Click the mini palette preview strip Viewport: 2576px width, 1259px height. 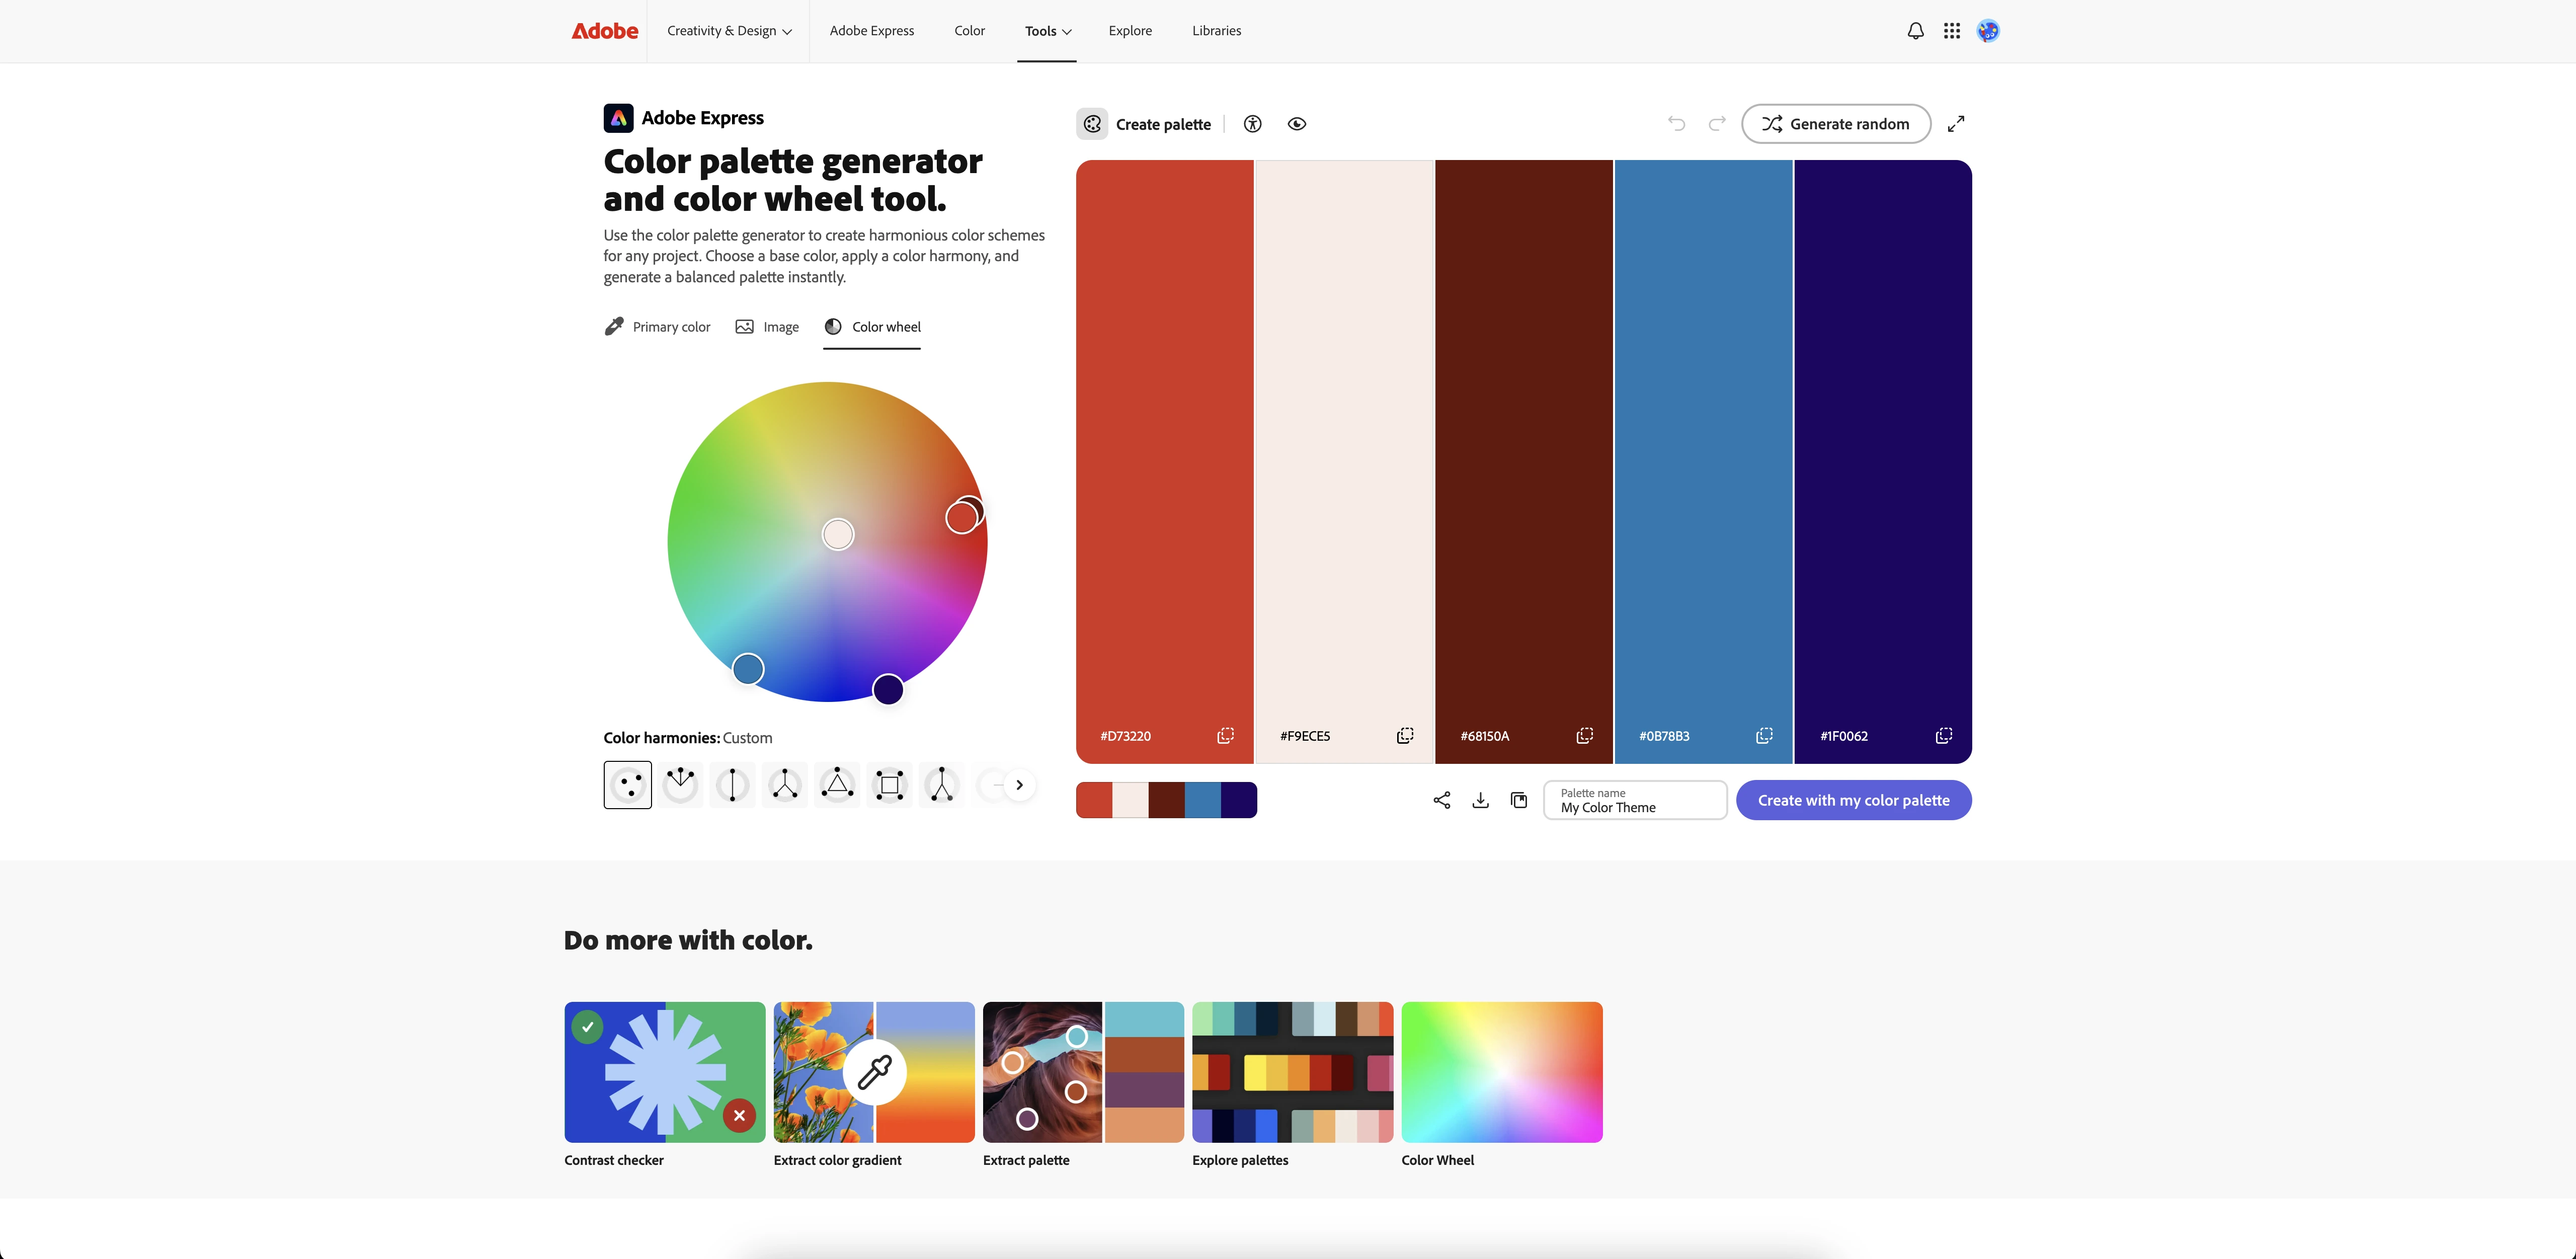1166,800
